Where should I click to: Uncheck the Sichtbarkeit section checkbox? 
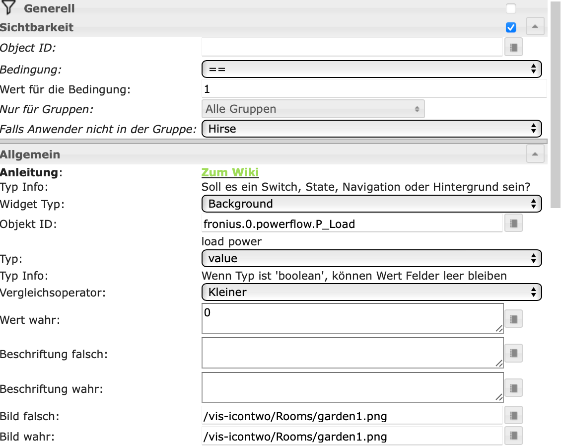(x=511, y=27)
